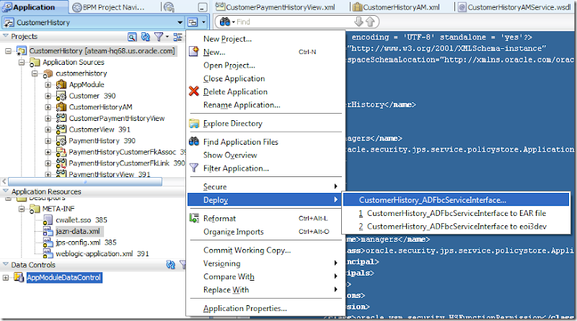This screenshot has width=577, height=321.
Task: Click into the Find search field
Action: (x=294, y=22)
